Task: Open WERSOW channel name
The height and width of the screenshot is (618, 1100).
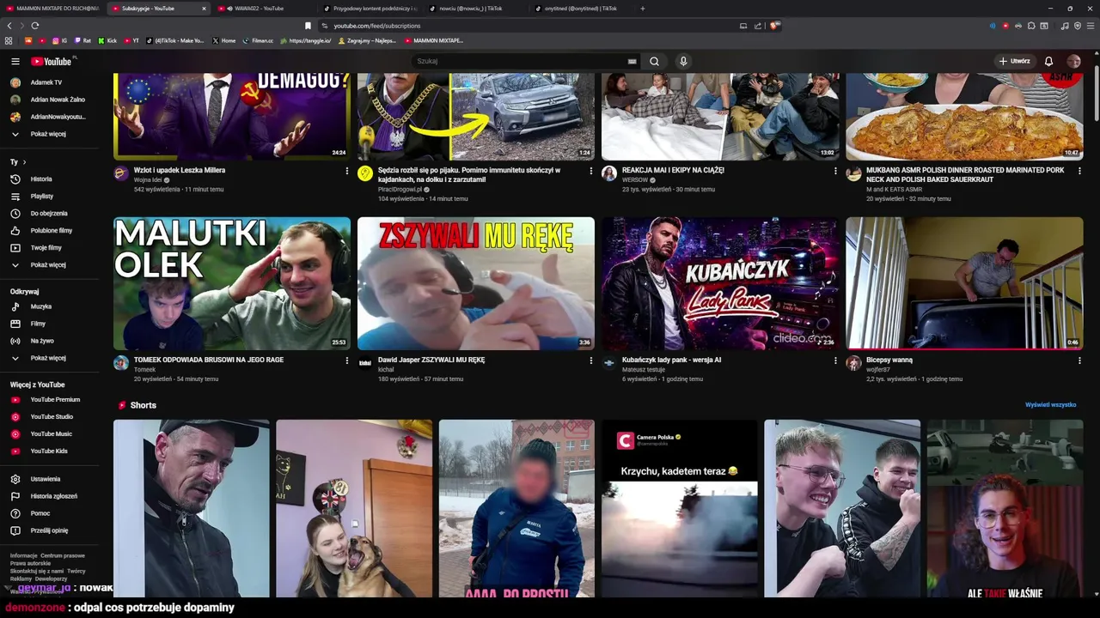Action: (x=635, y=180)
